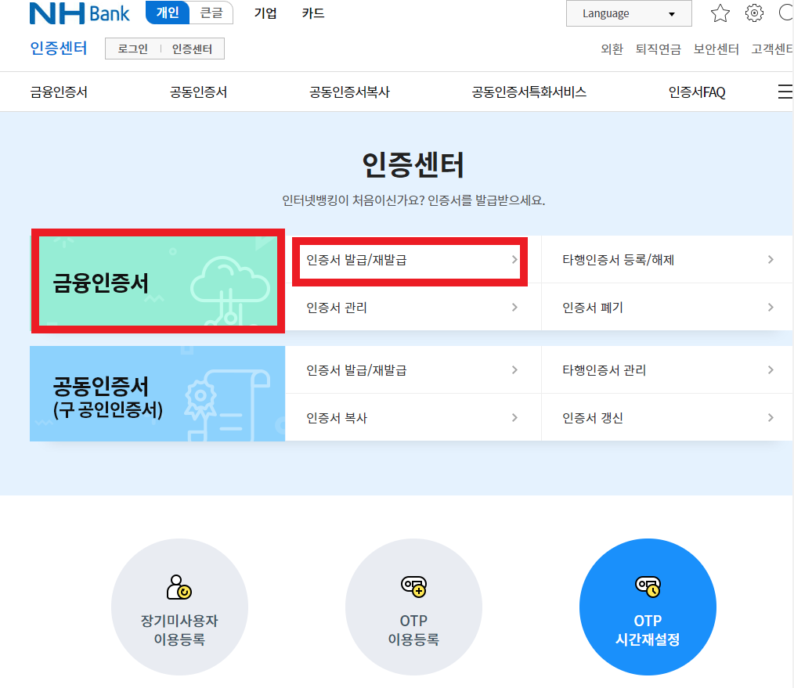Open the 외환 link
Viewport: 794px width, 688px height.
(612, 49)
